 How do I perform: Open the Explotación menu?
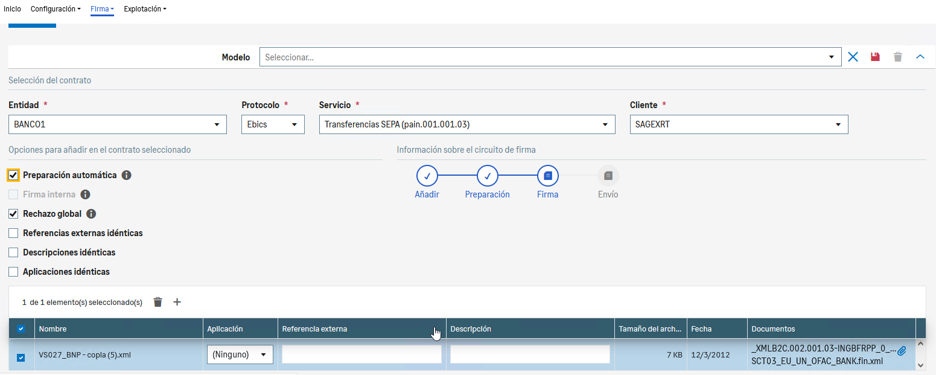point(145,9)
